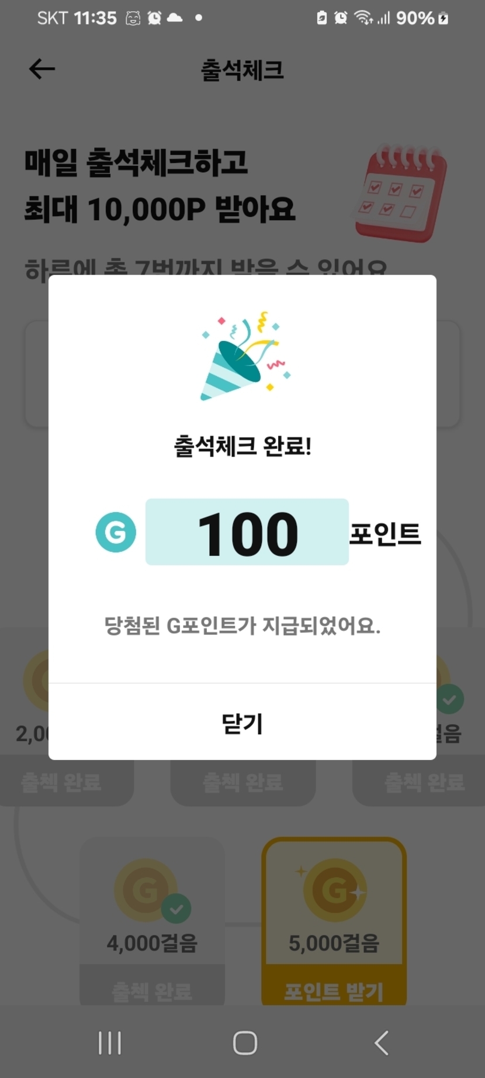This screenshot has width=485, height=1078.
Task: Tap the red calendar illustration
Action: (401, 194)
